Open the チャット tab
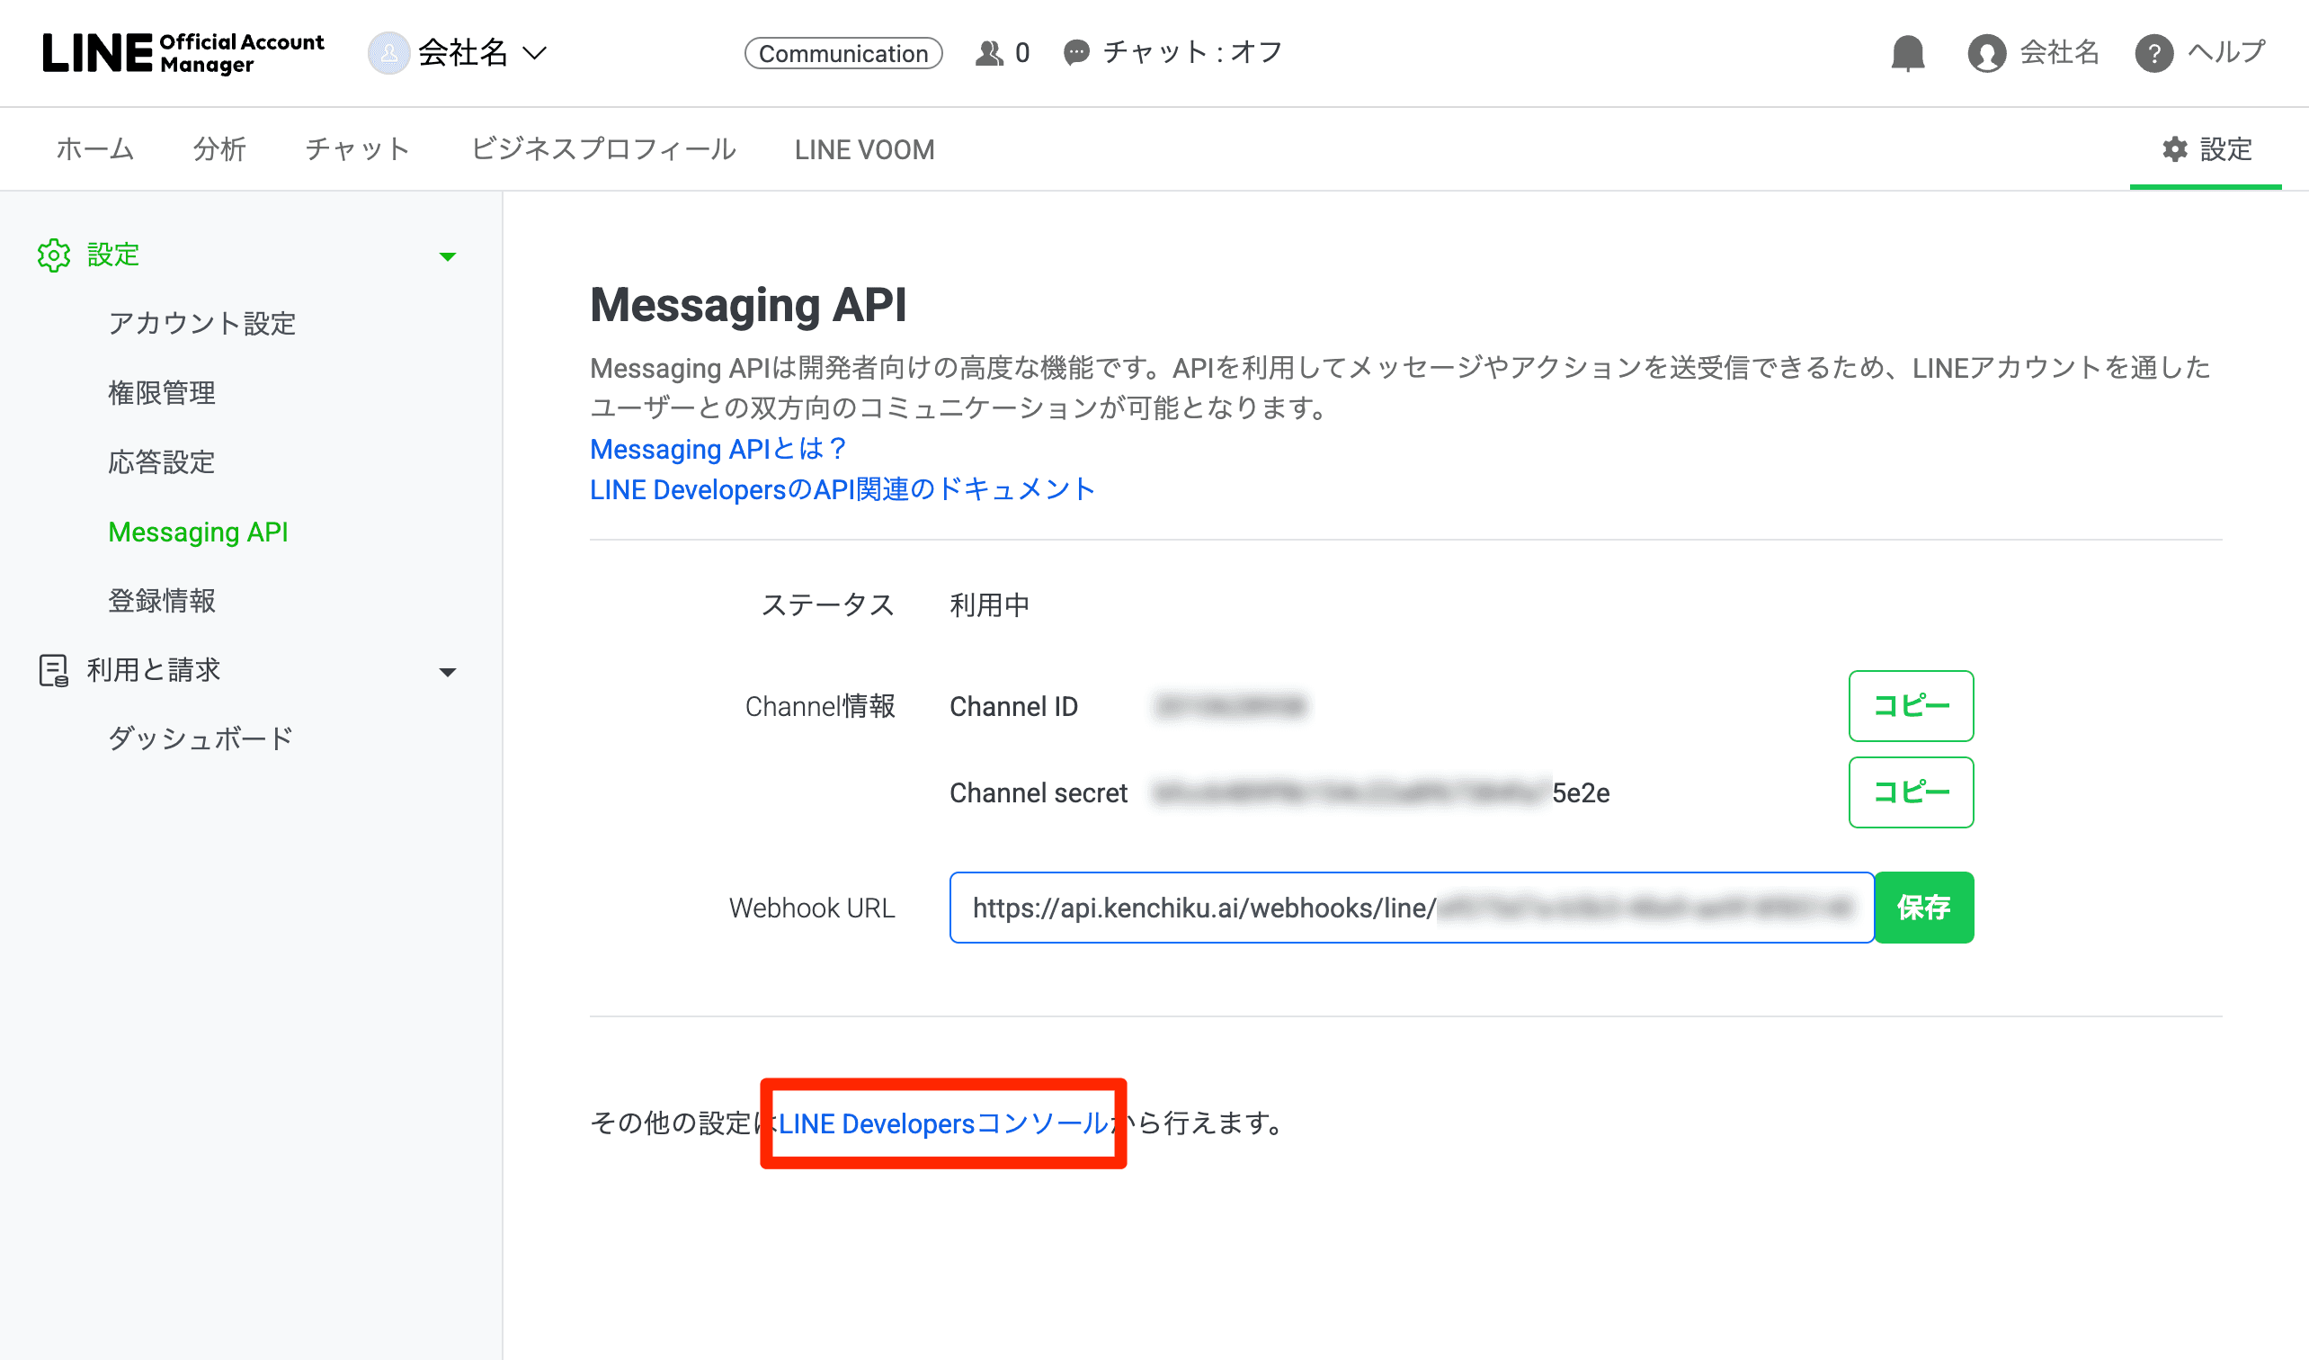2309x1360 pixels. (358, 149)
